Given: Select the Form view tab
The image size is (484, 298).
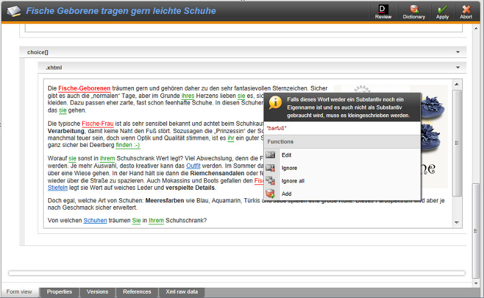Looking at the screenshot, I should [19, 292].
